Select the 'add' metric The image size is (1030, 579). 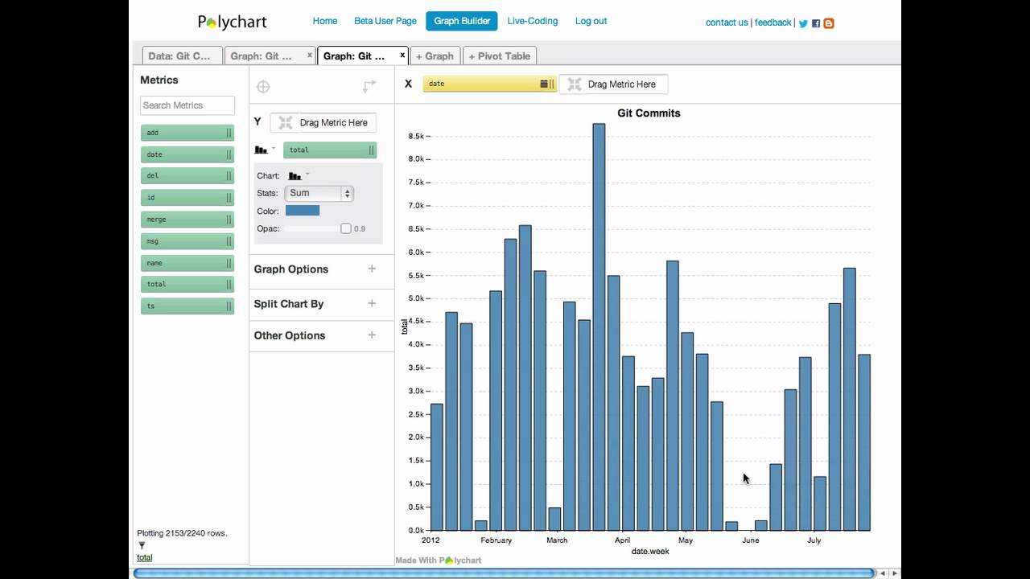tap(187, 133)
